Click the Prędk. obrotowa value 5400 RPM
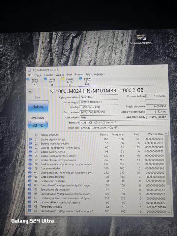The image size is (177, 236). [156, 107]
